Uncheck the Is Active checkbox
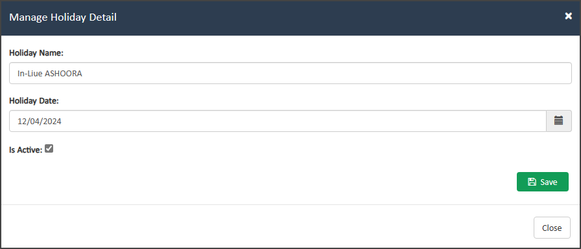Image resolution: width=581 pixels, height=249 pixels. tap(49, 149)
